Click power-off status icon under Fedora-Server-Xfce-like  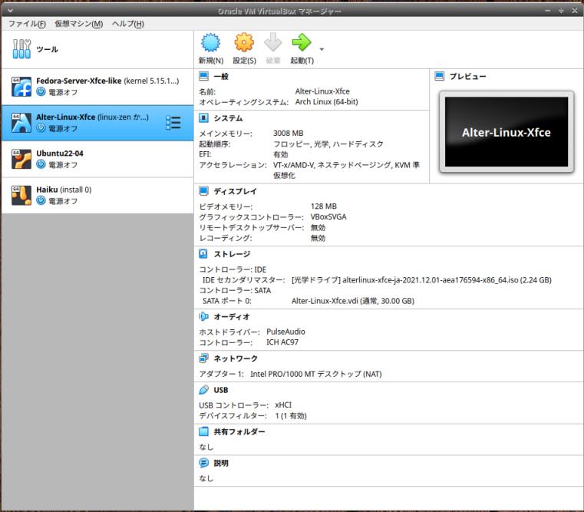coord(41,91)
